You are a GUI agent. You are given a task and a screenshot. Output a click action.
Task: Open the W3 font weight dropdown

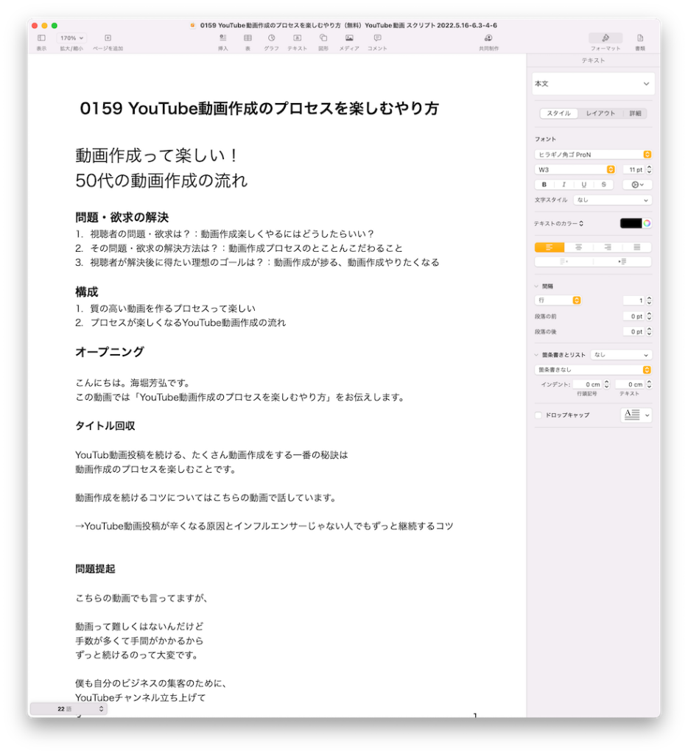pos(575,169)
